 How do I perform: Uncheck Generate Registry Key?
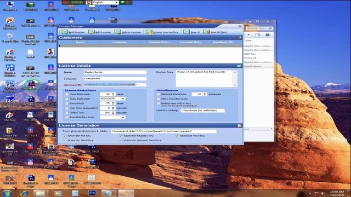pyautogui.click(x=121, y=136)
